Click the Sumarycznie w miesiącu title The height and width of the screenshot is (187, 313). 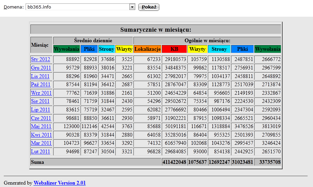[x=156, y=30]
